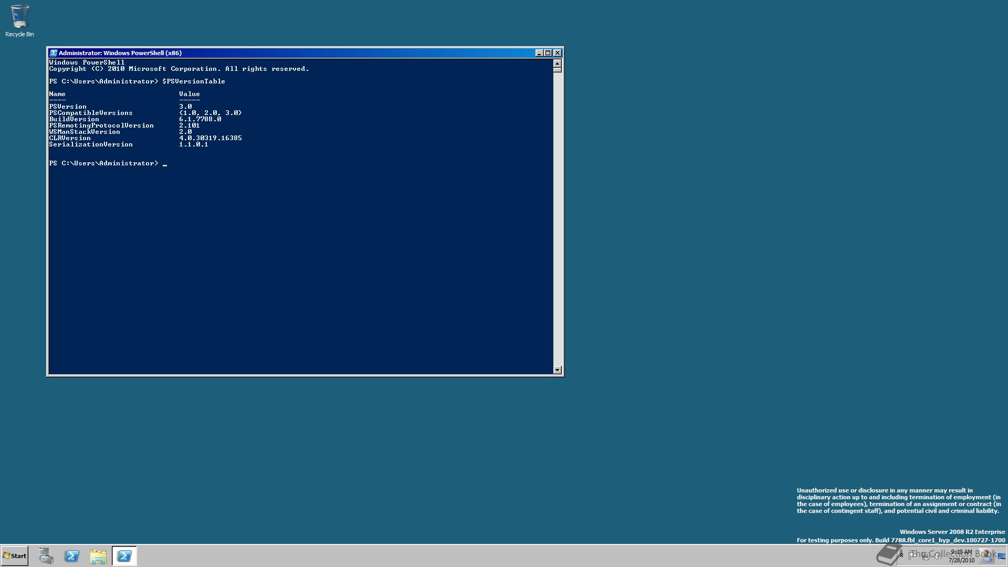
Task: Show hidden tray icons chevron
Action: 901,555
